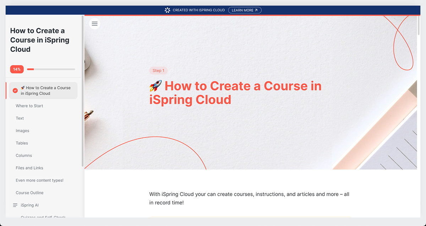
Task: Toggle the hamburger sidebar menu button
Action: (x=94, y=24)
